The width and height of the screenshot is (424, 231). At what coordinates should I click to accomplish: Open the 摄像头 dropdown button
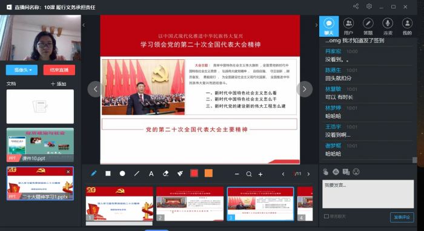pyautogui.click(x=22, y=70)
